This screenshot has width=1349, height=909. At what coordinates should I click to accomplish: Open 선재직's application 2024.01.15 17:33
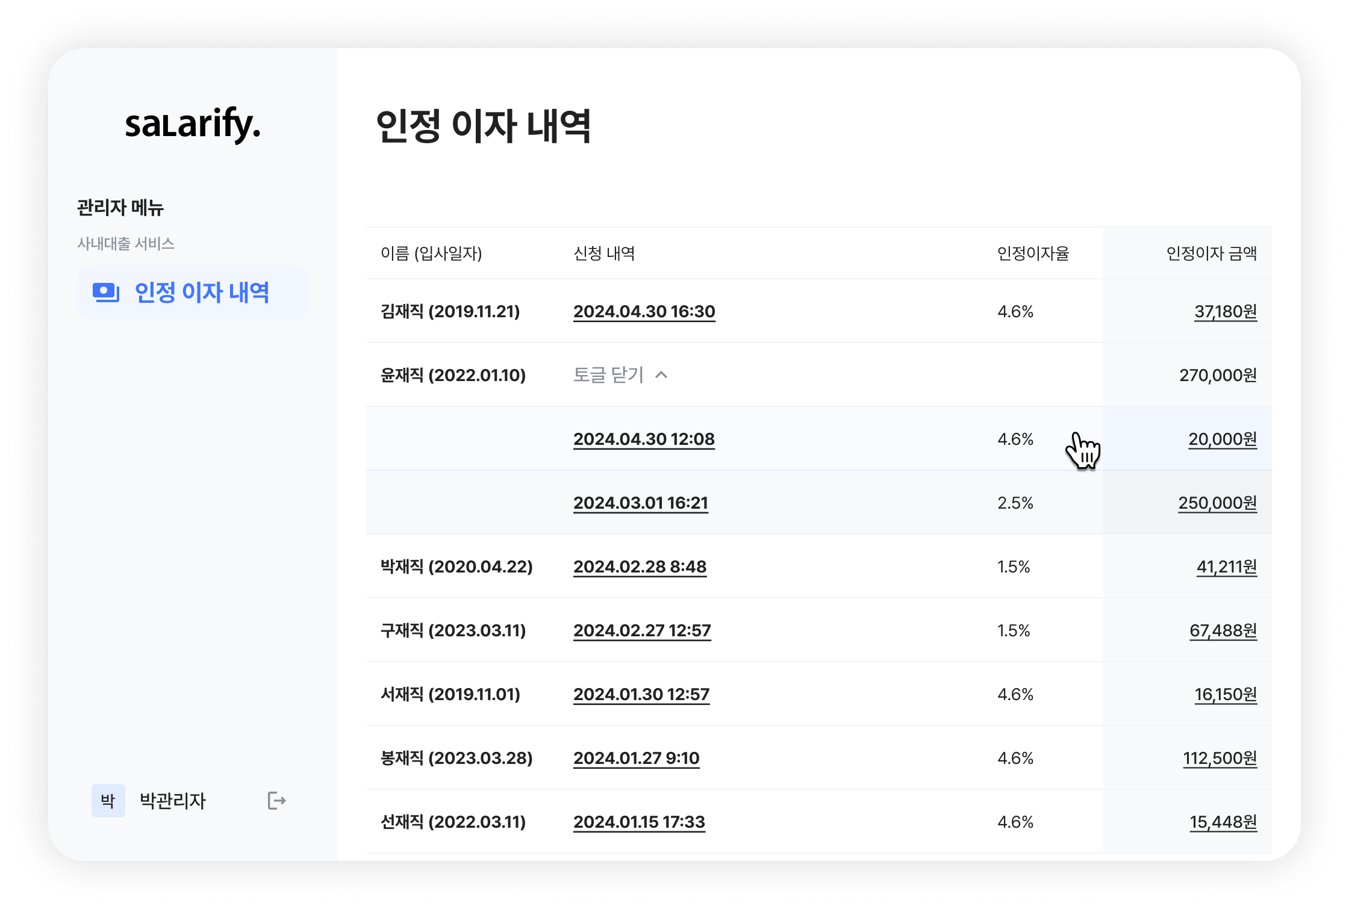click(638, 822)
